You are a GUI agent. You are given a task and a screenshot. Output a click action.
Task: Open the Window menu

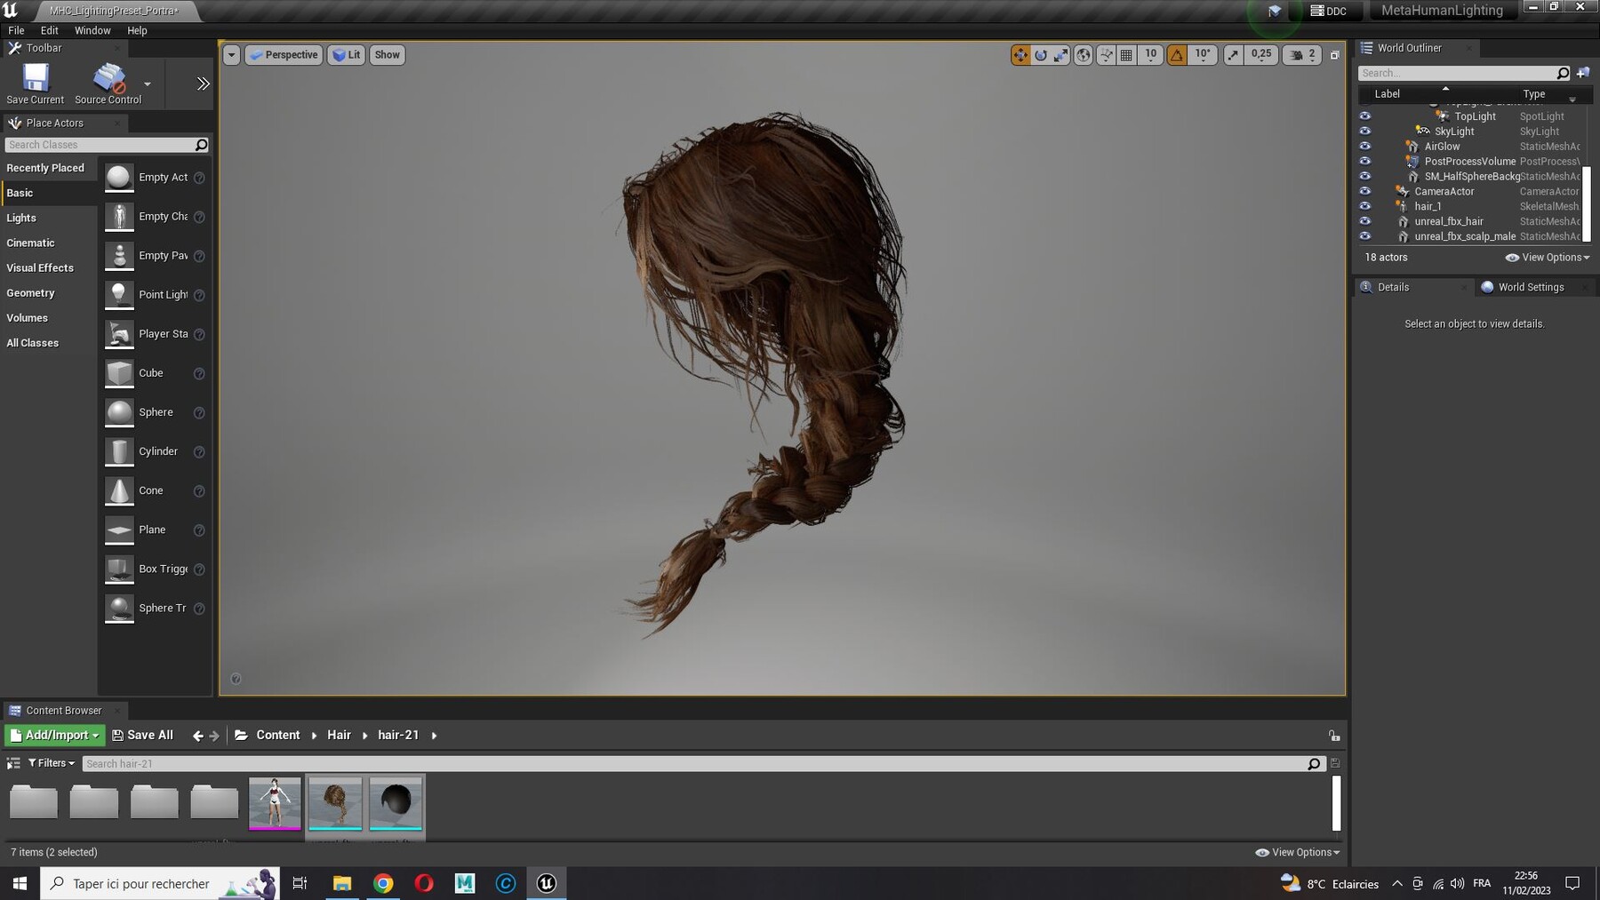coord(92,30)
